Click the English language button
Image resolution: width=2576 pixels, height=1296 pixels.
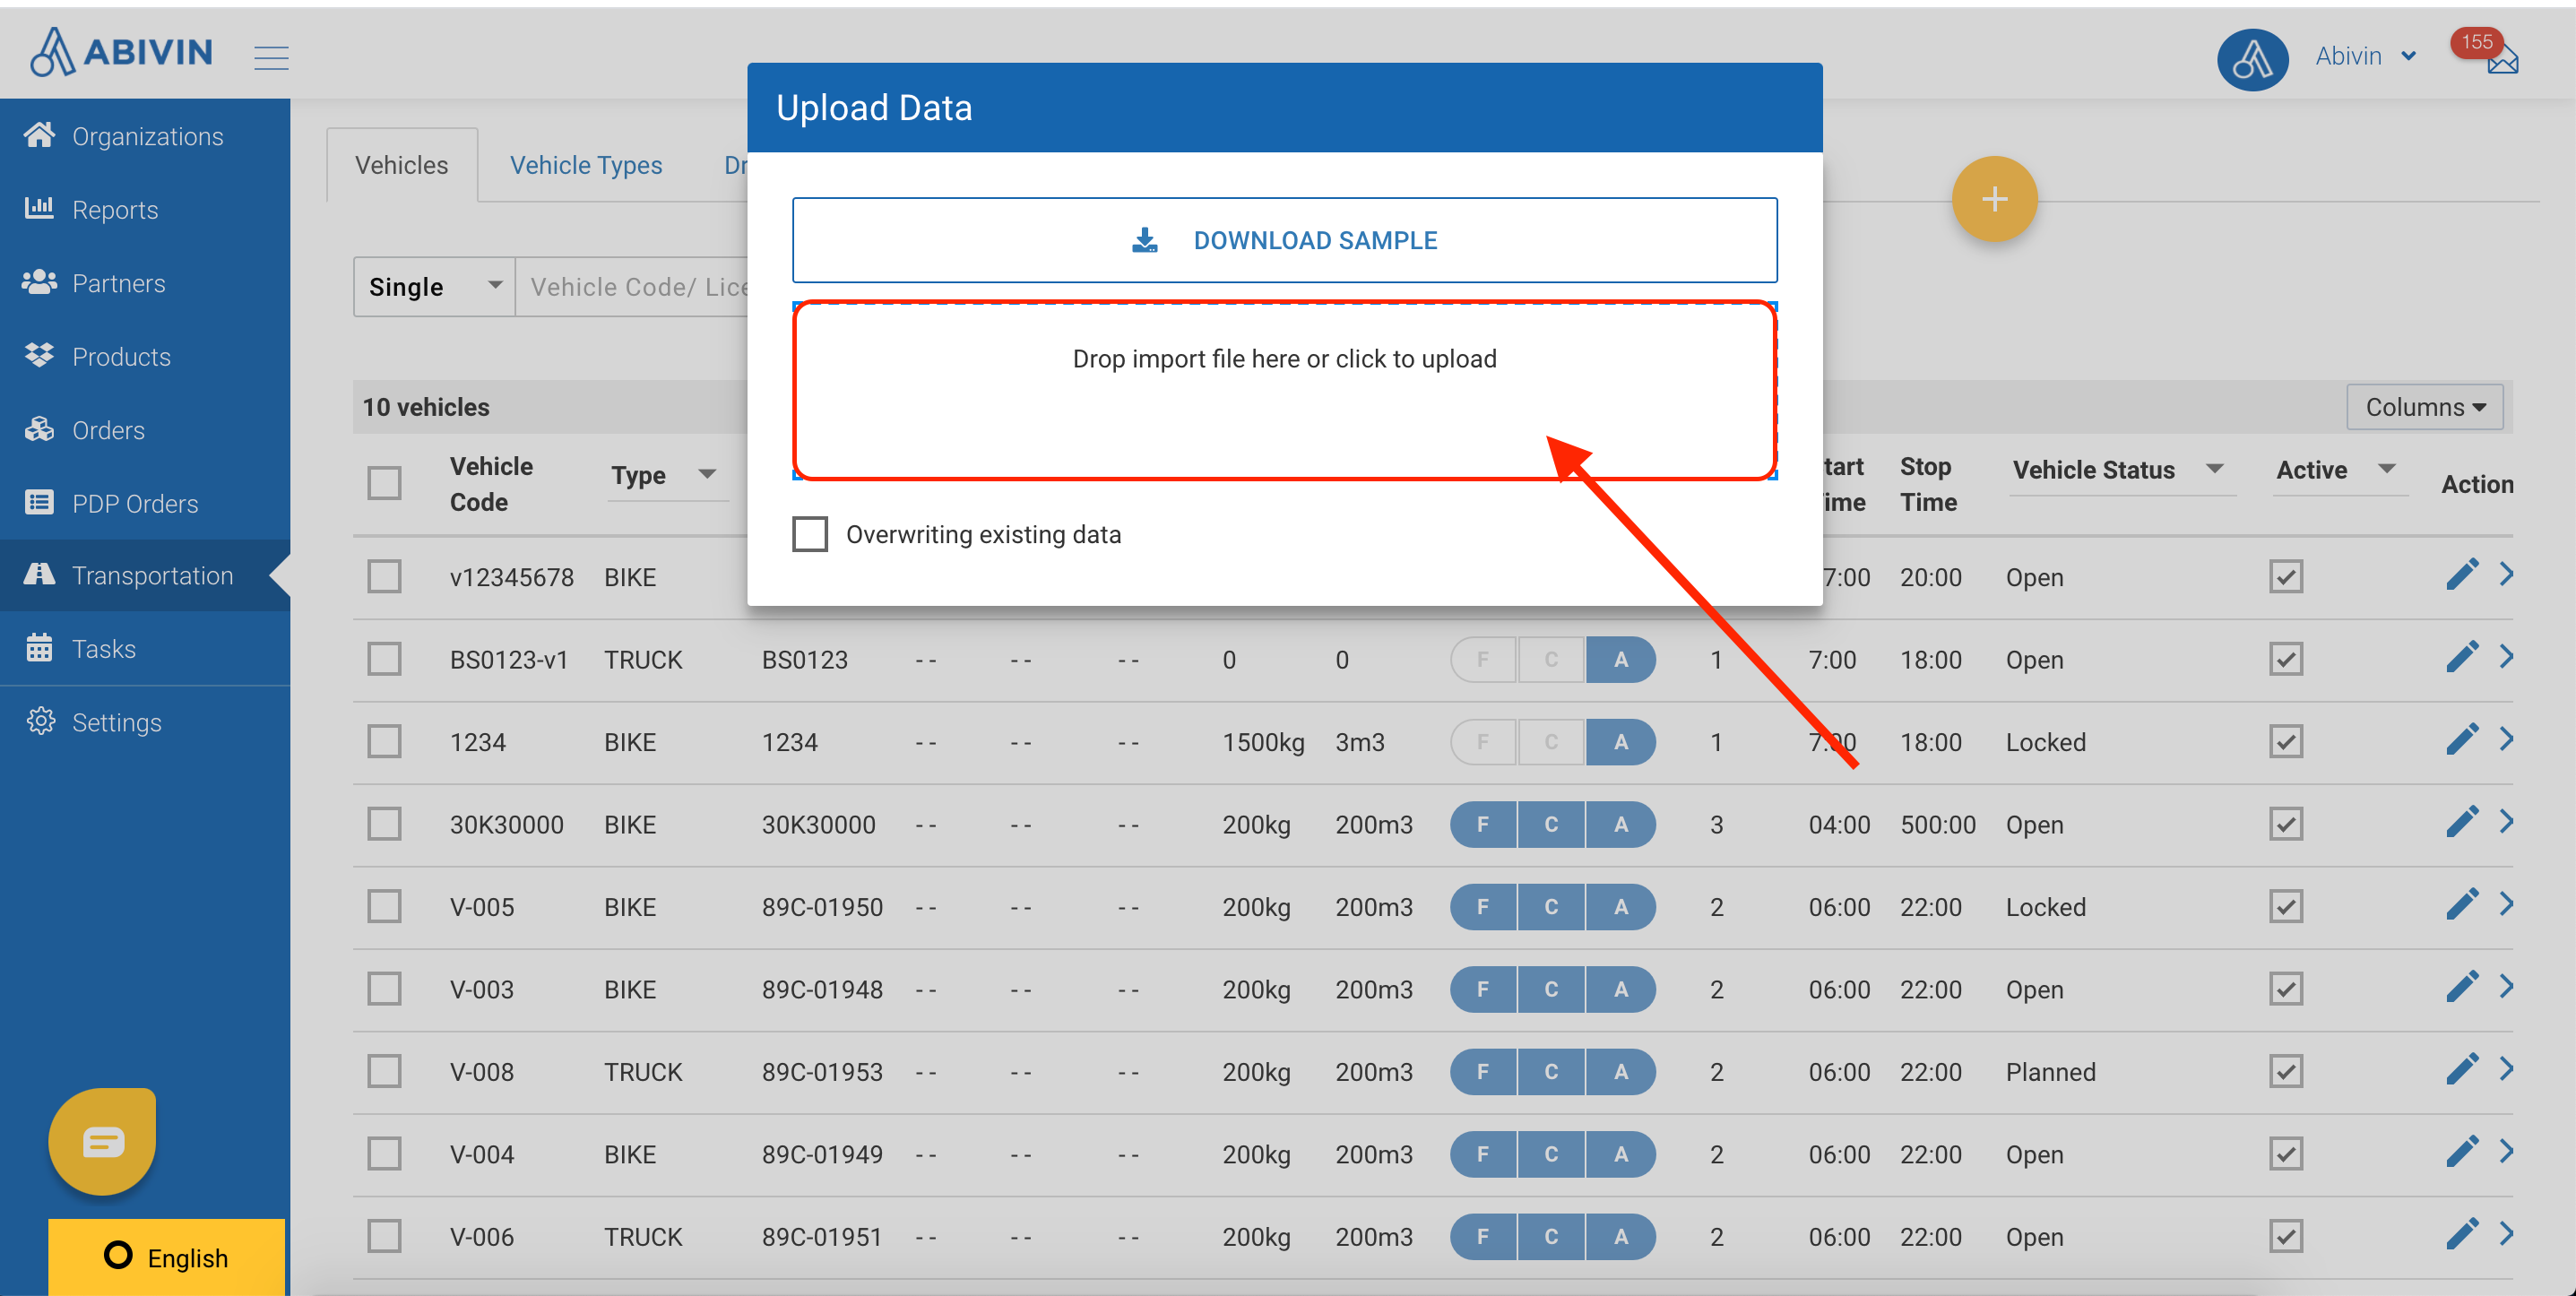point(166,1257)
